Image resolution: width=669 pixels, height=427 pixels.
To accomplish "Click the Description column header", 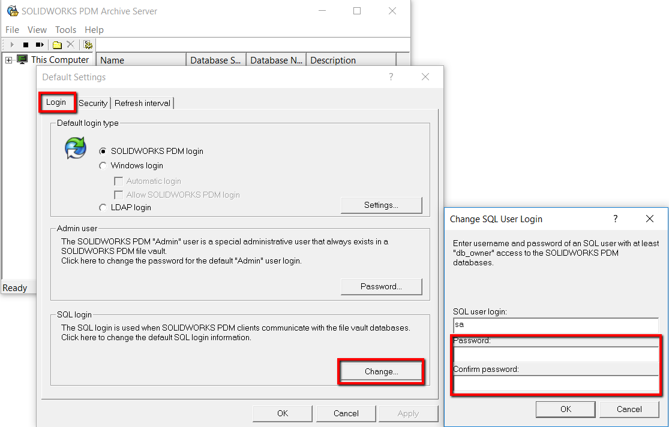I will 351,60.
